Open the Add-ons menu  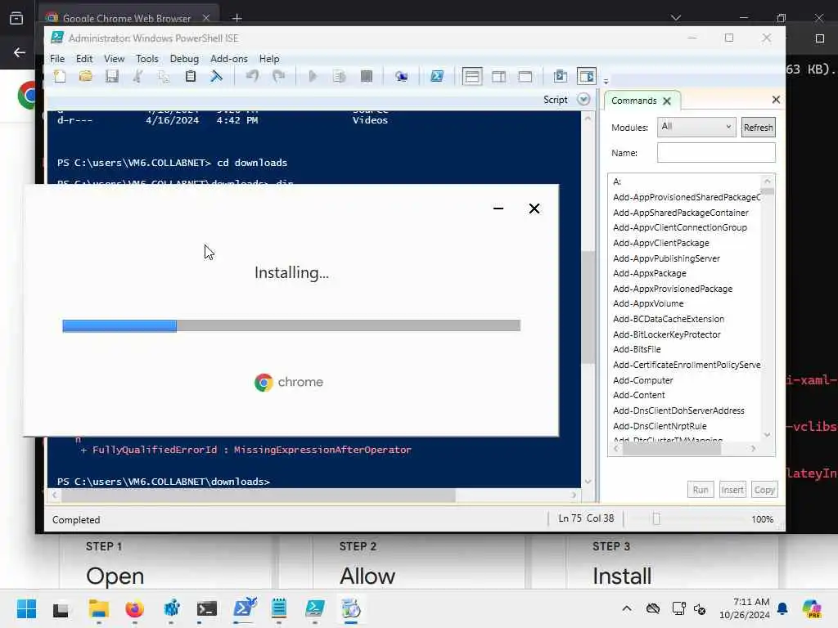229,59
